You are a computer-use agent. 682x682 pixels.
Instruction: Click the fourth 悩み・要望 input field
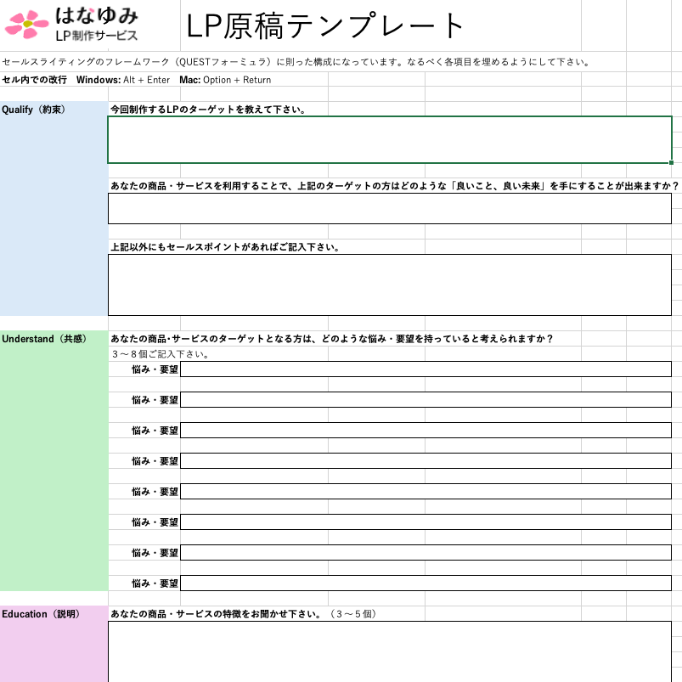[425, 461]
